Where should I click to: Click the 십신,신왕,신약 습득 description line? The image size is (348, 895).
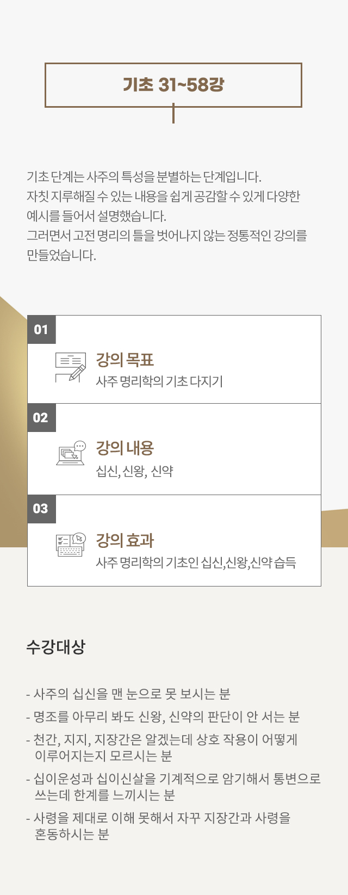click(x=196, y=563)
